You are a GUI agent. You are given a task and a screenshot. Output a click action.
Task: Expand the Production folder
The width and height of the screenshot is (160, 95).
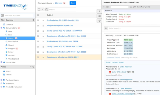point(1,83)
